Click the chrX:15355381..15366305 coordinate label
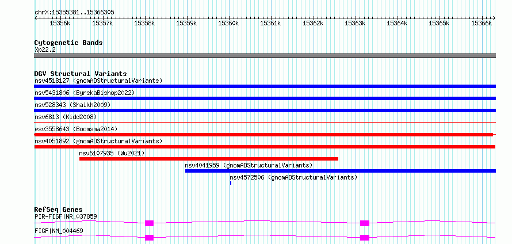This screenshot has height=244, width=512. (x=74, y=12)
